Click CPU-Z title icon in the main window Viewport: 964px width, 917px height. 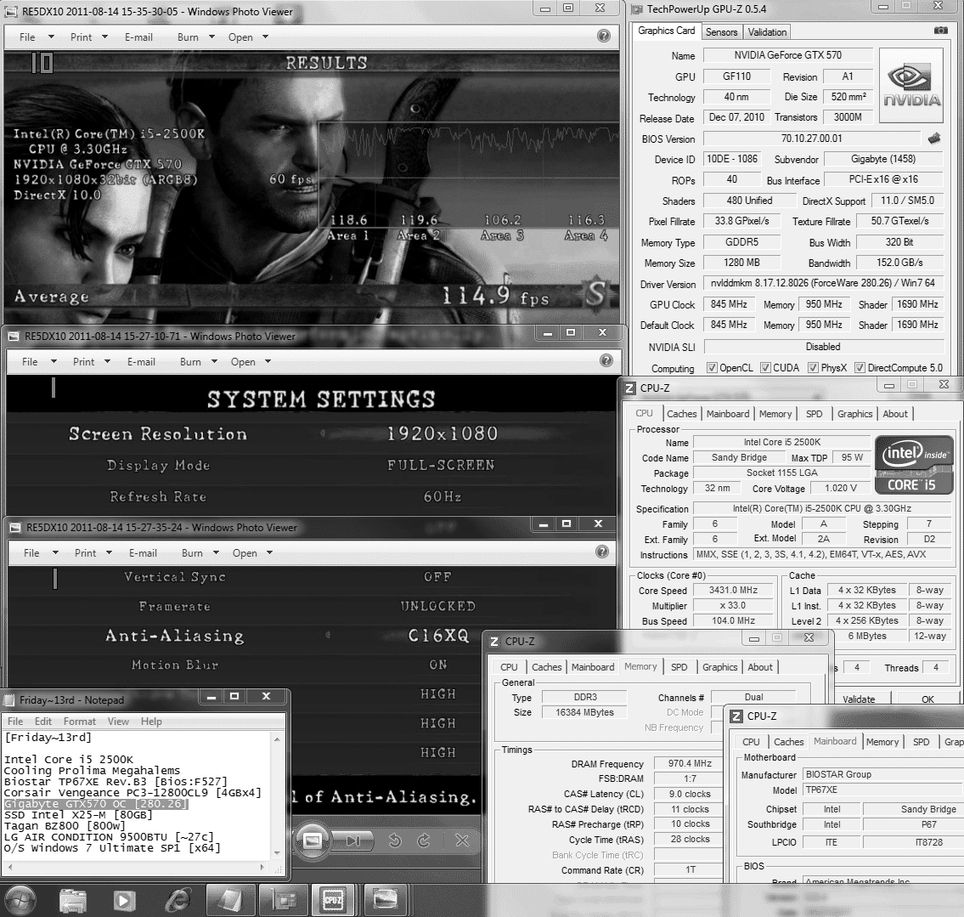pos(630,388)
